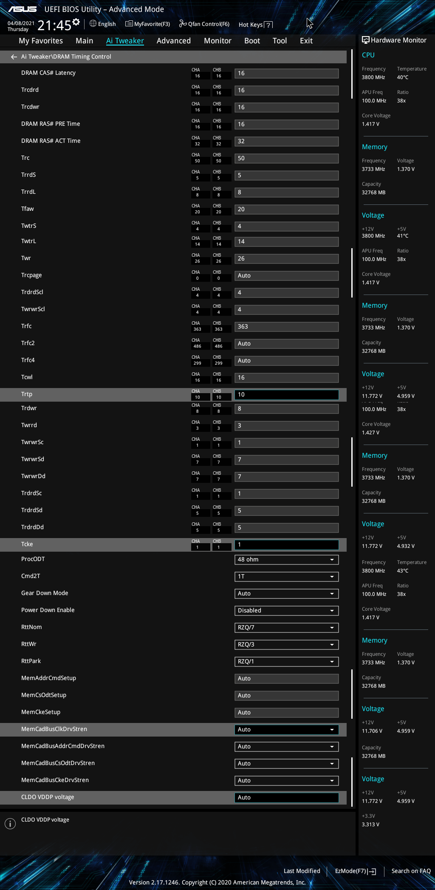435x890 pixels.
Task: Go to the Exit tab
Action: click(306, 41)
